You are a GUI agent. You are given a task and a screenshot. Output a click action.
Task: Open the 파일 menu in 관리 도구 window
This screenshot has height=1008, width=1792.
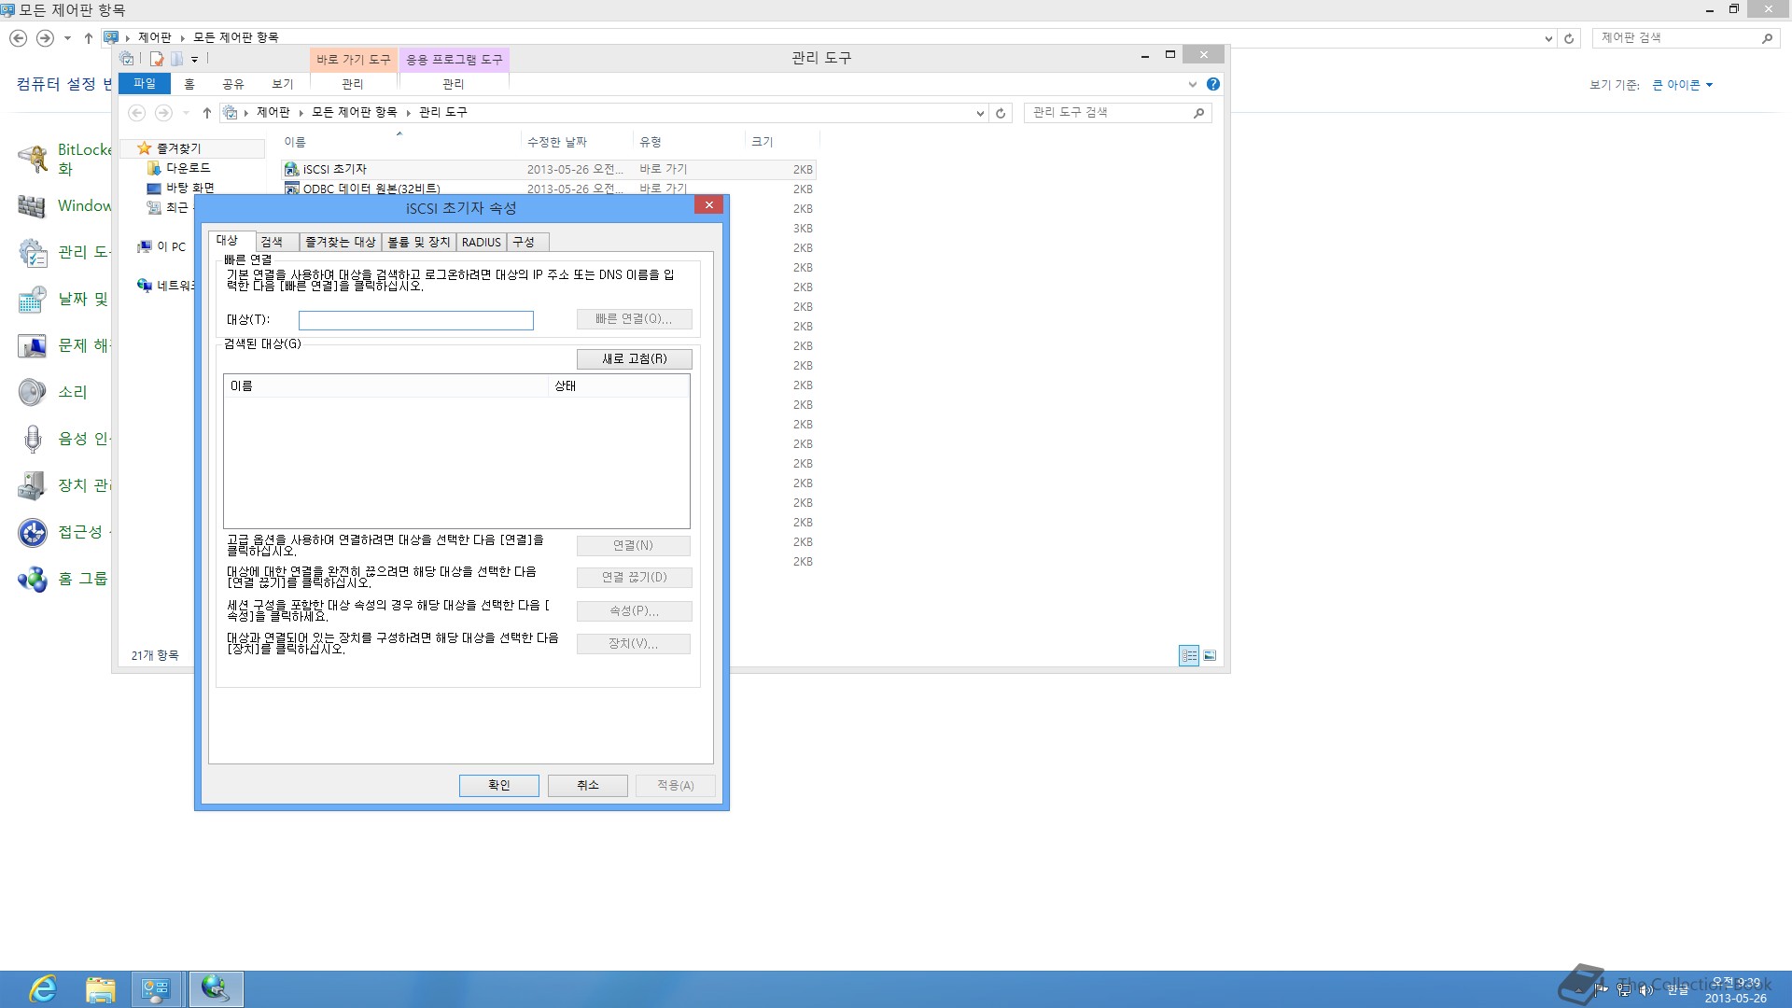click(145, 84)
